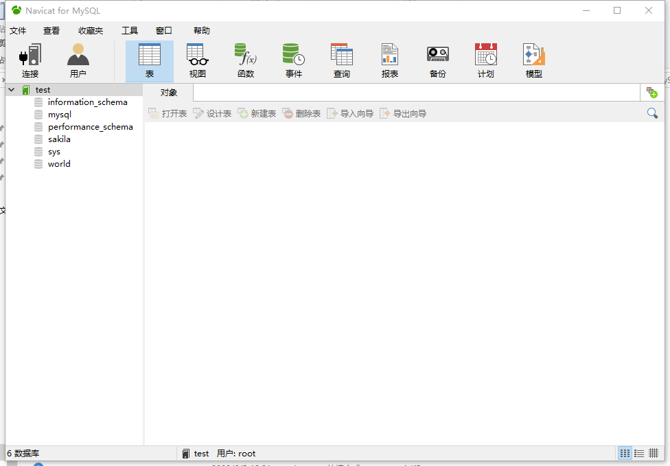The height and width of the screenshot is (466, 670).
Task: Click the sys database icon
Action: pyautogui.click(x=38, y=152)
